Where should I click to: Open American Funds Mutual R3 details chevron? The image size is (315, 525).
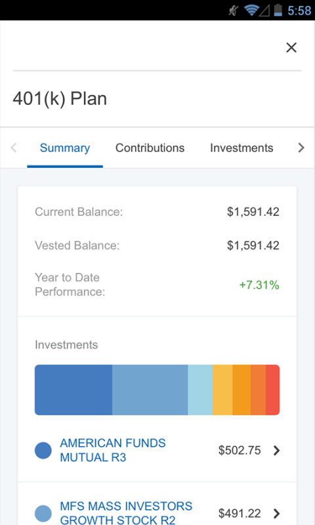point(276,450)
